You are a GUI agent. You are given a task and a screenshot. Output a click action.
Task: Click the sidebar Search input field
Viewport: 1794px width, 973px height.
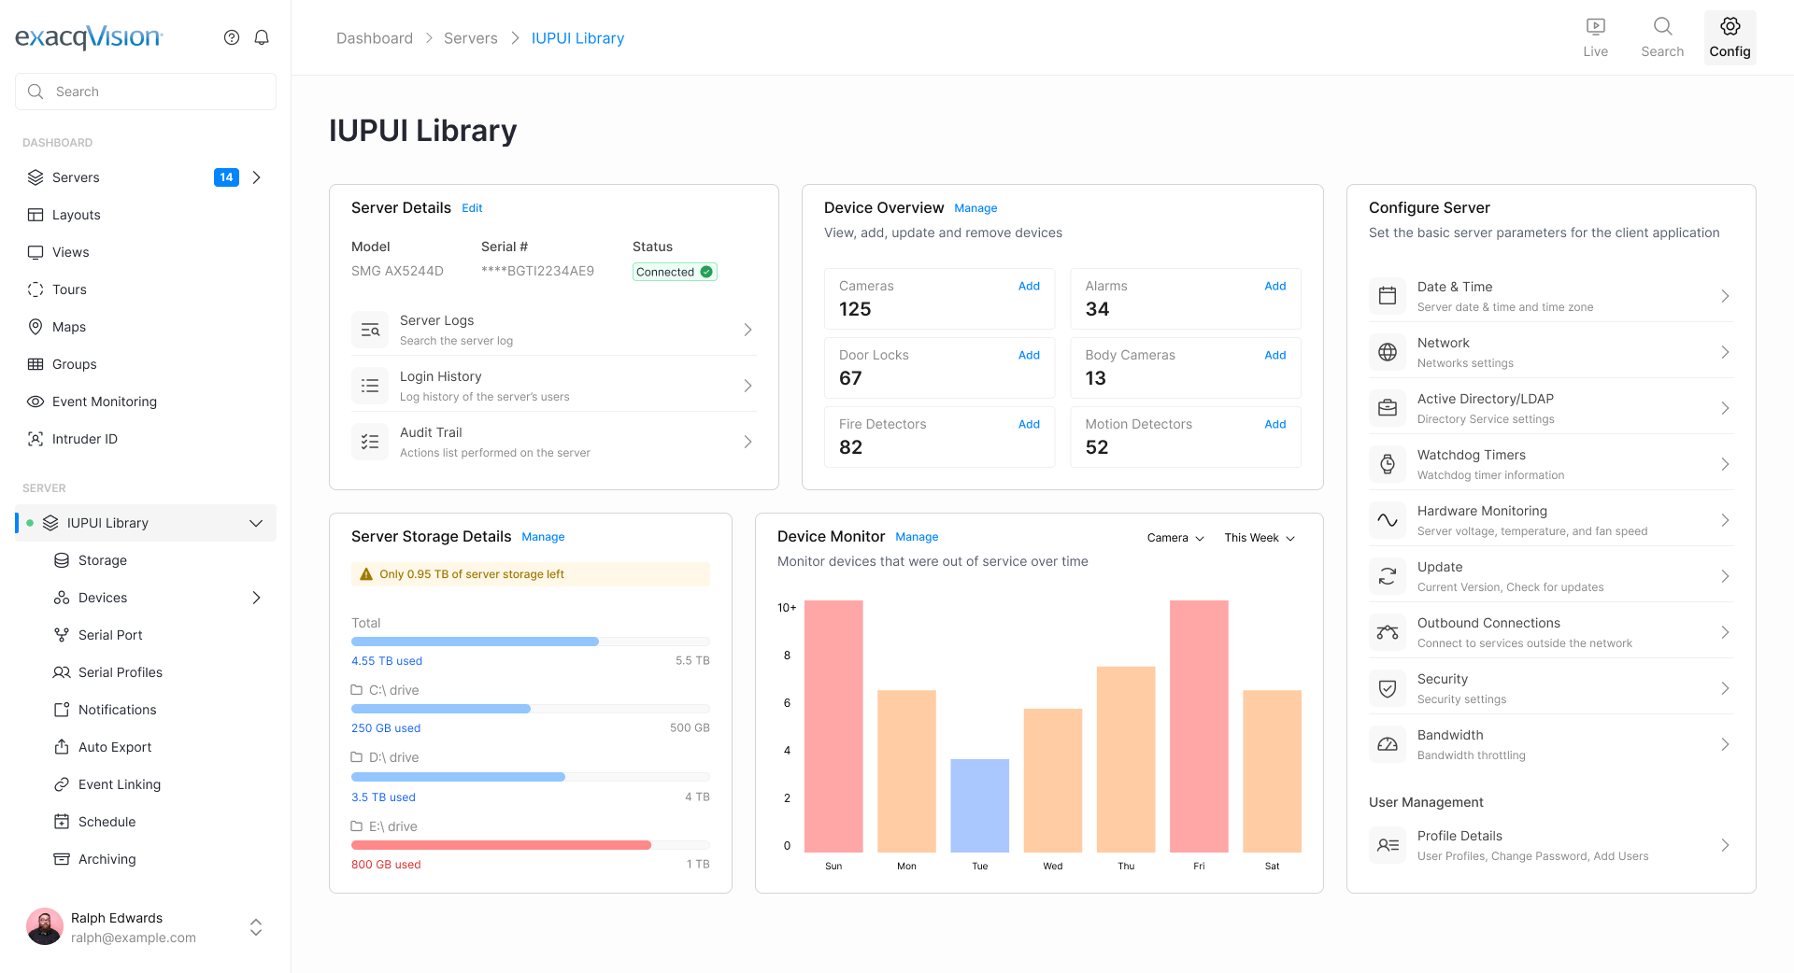pos(146,92)
